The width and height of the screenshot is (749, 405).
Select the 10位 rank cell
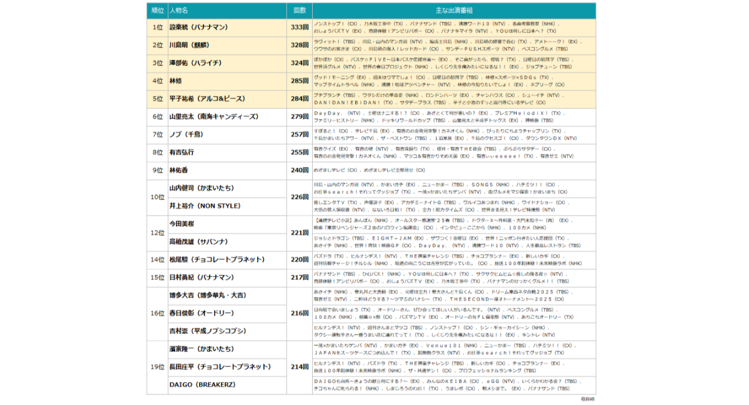tap(157, 197)
